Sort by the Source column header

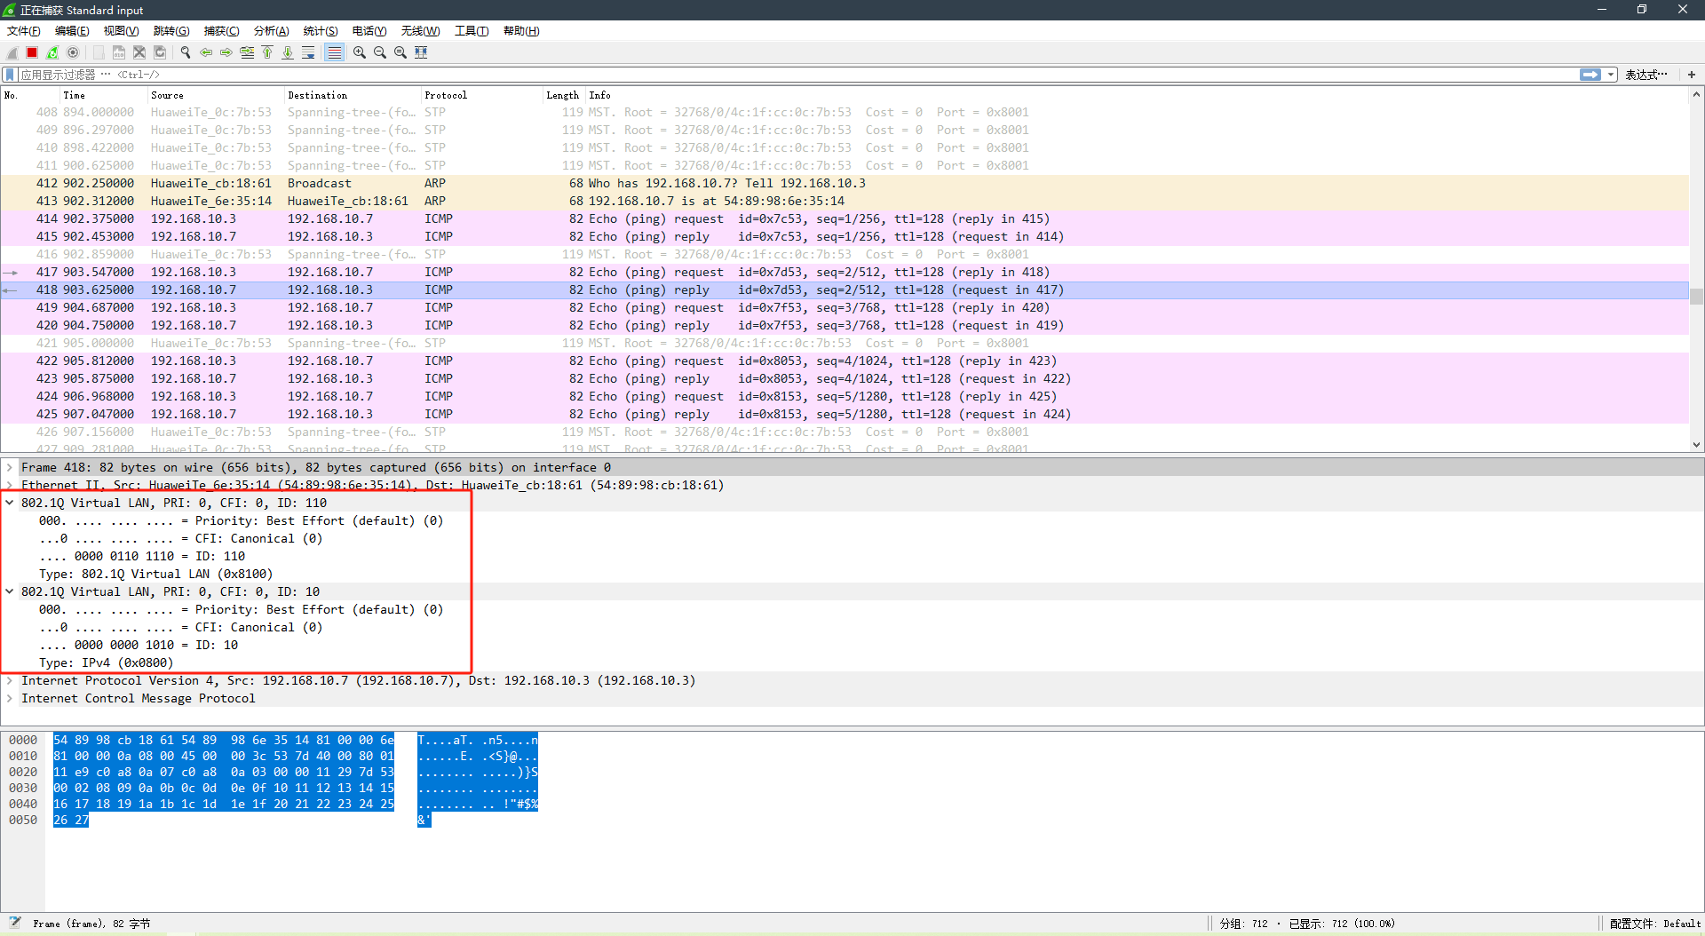[x=215, y=95]
